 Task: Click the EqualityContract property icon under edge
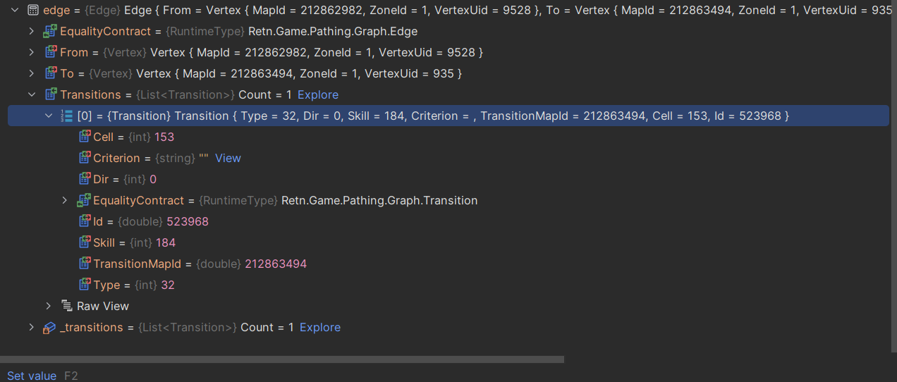point(50,32)
